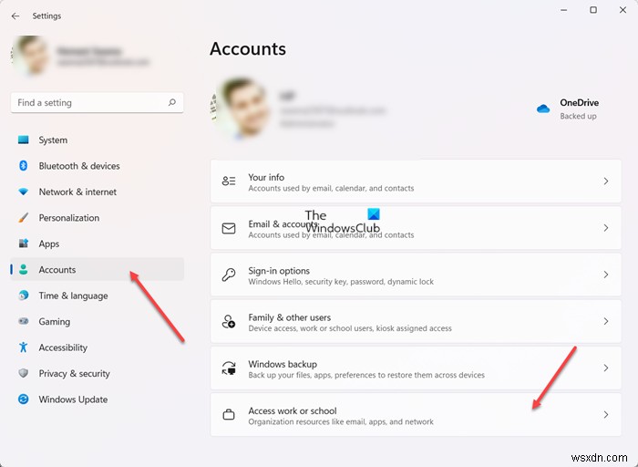Open the System settings category
The width and height of the screenshot is (638, 467).
pyautogui.click(x=98, y=140)
